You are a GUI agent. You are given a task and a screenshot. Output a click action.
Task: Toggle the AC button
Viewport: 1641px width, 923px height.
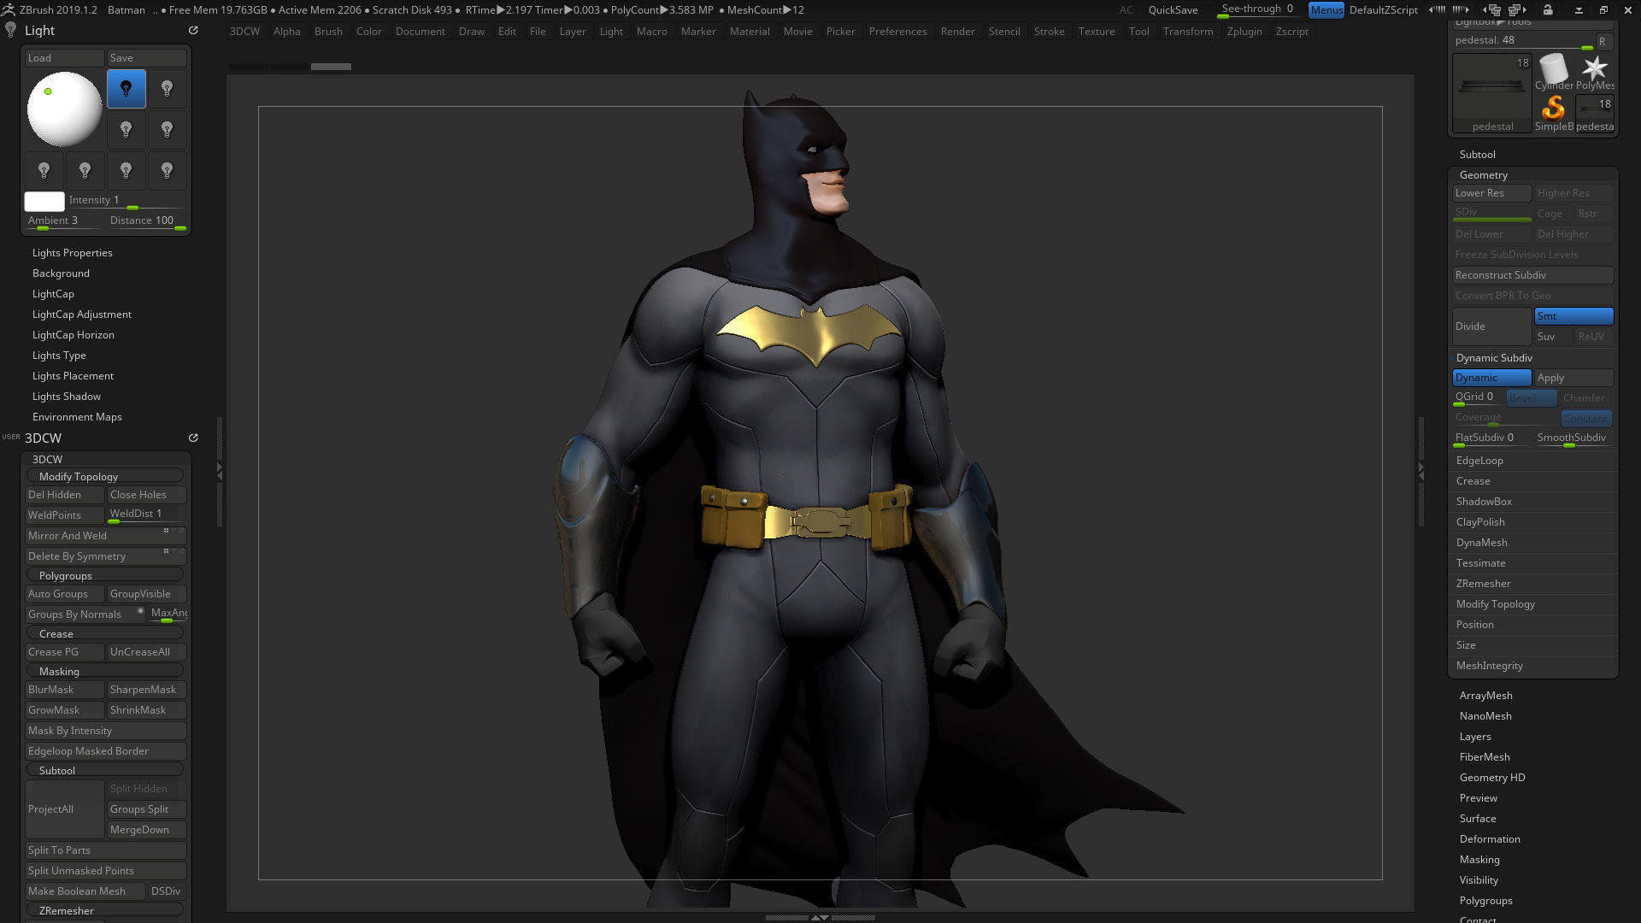point(1126,10)
